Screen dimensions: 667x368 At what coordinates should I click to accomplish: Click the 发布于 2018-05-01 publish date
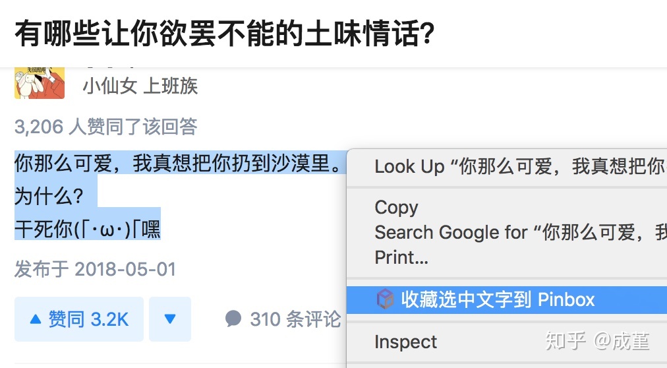pos(96,269)
